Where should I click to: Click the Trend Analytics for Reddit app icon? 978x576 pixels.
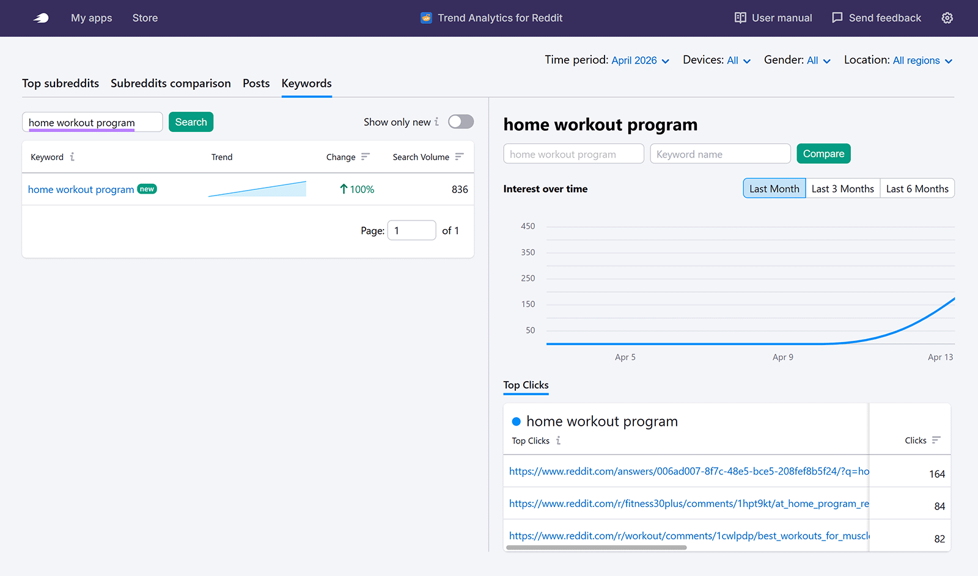tap(426, 18)
